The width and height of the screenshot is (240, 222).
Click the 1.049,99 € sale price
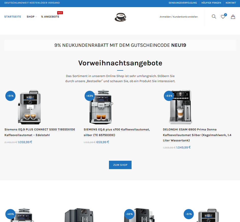coord(183,147)
